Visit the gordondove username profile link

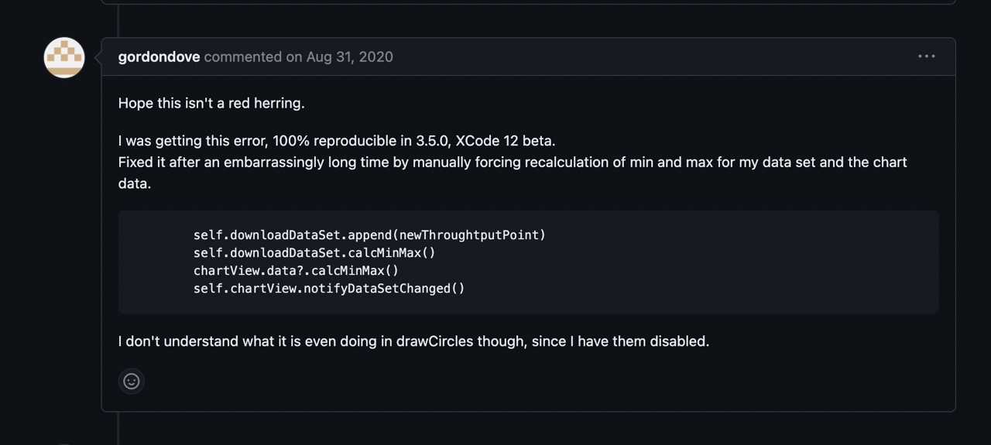(159, 56)
